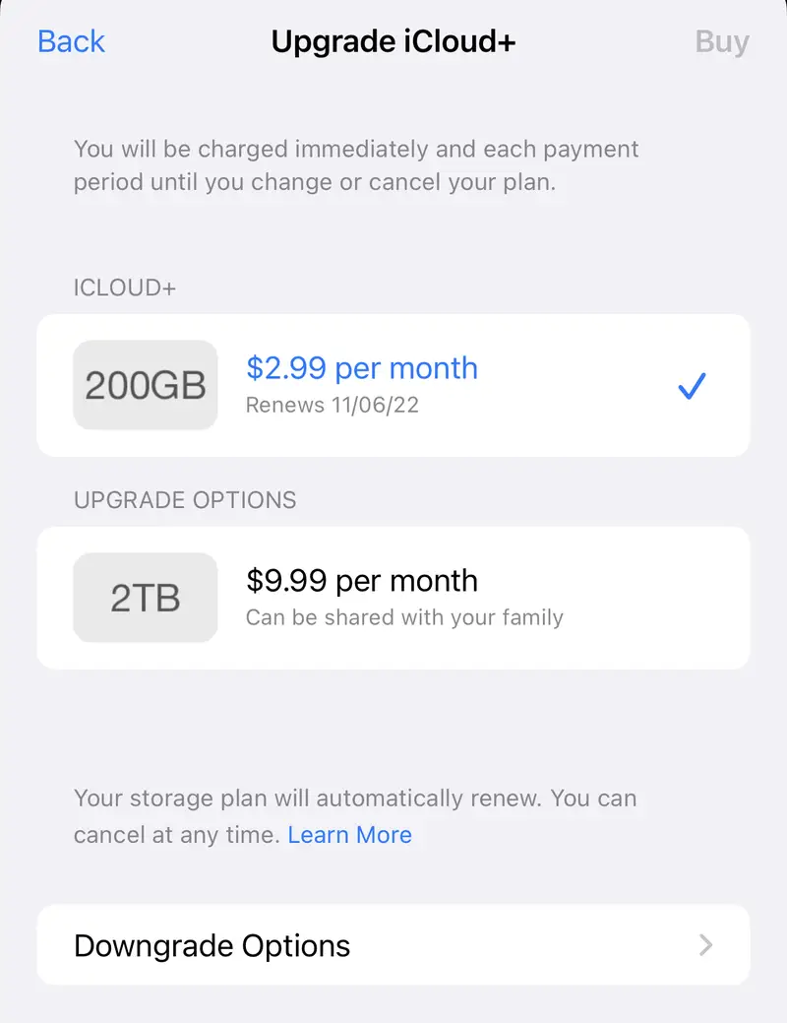
Task: Open the Learn More link
Action: point(350,835)
